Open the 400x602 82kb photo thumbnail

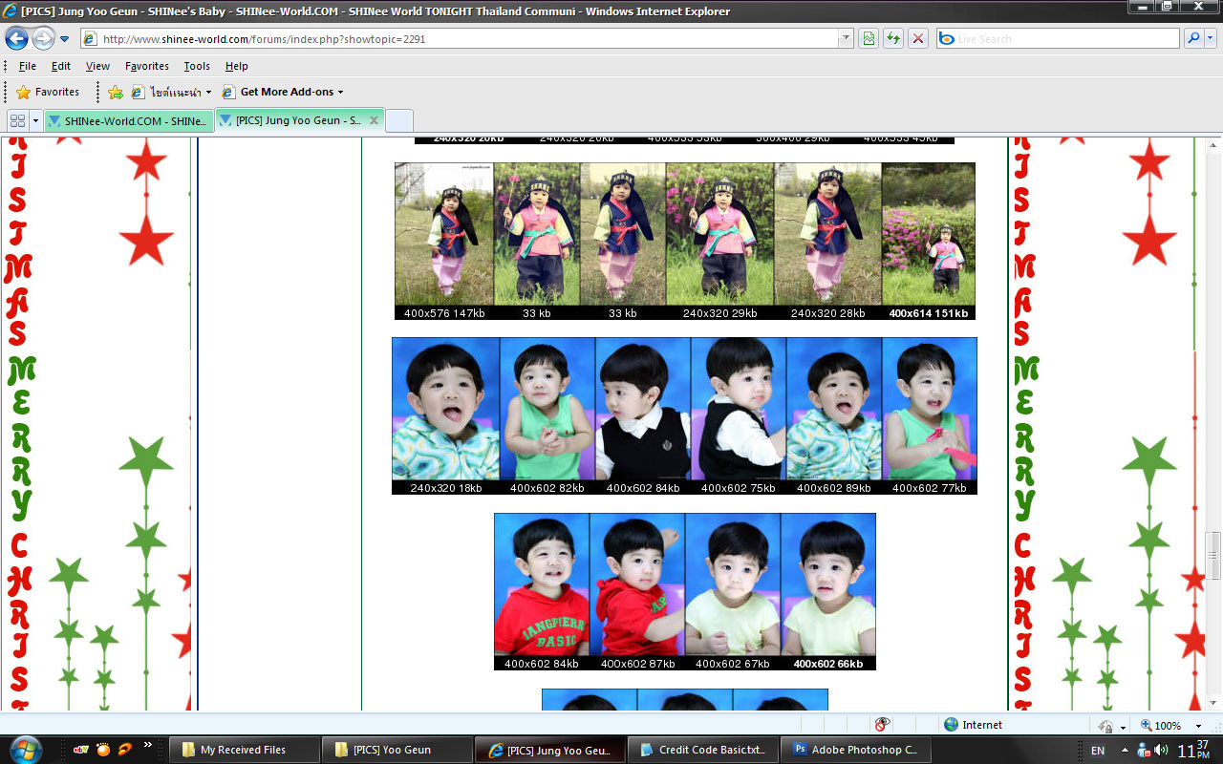547,415
